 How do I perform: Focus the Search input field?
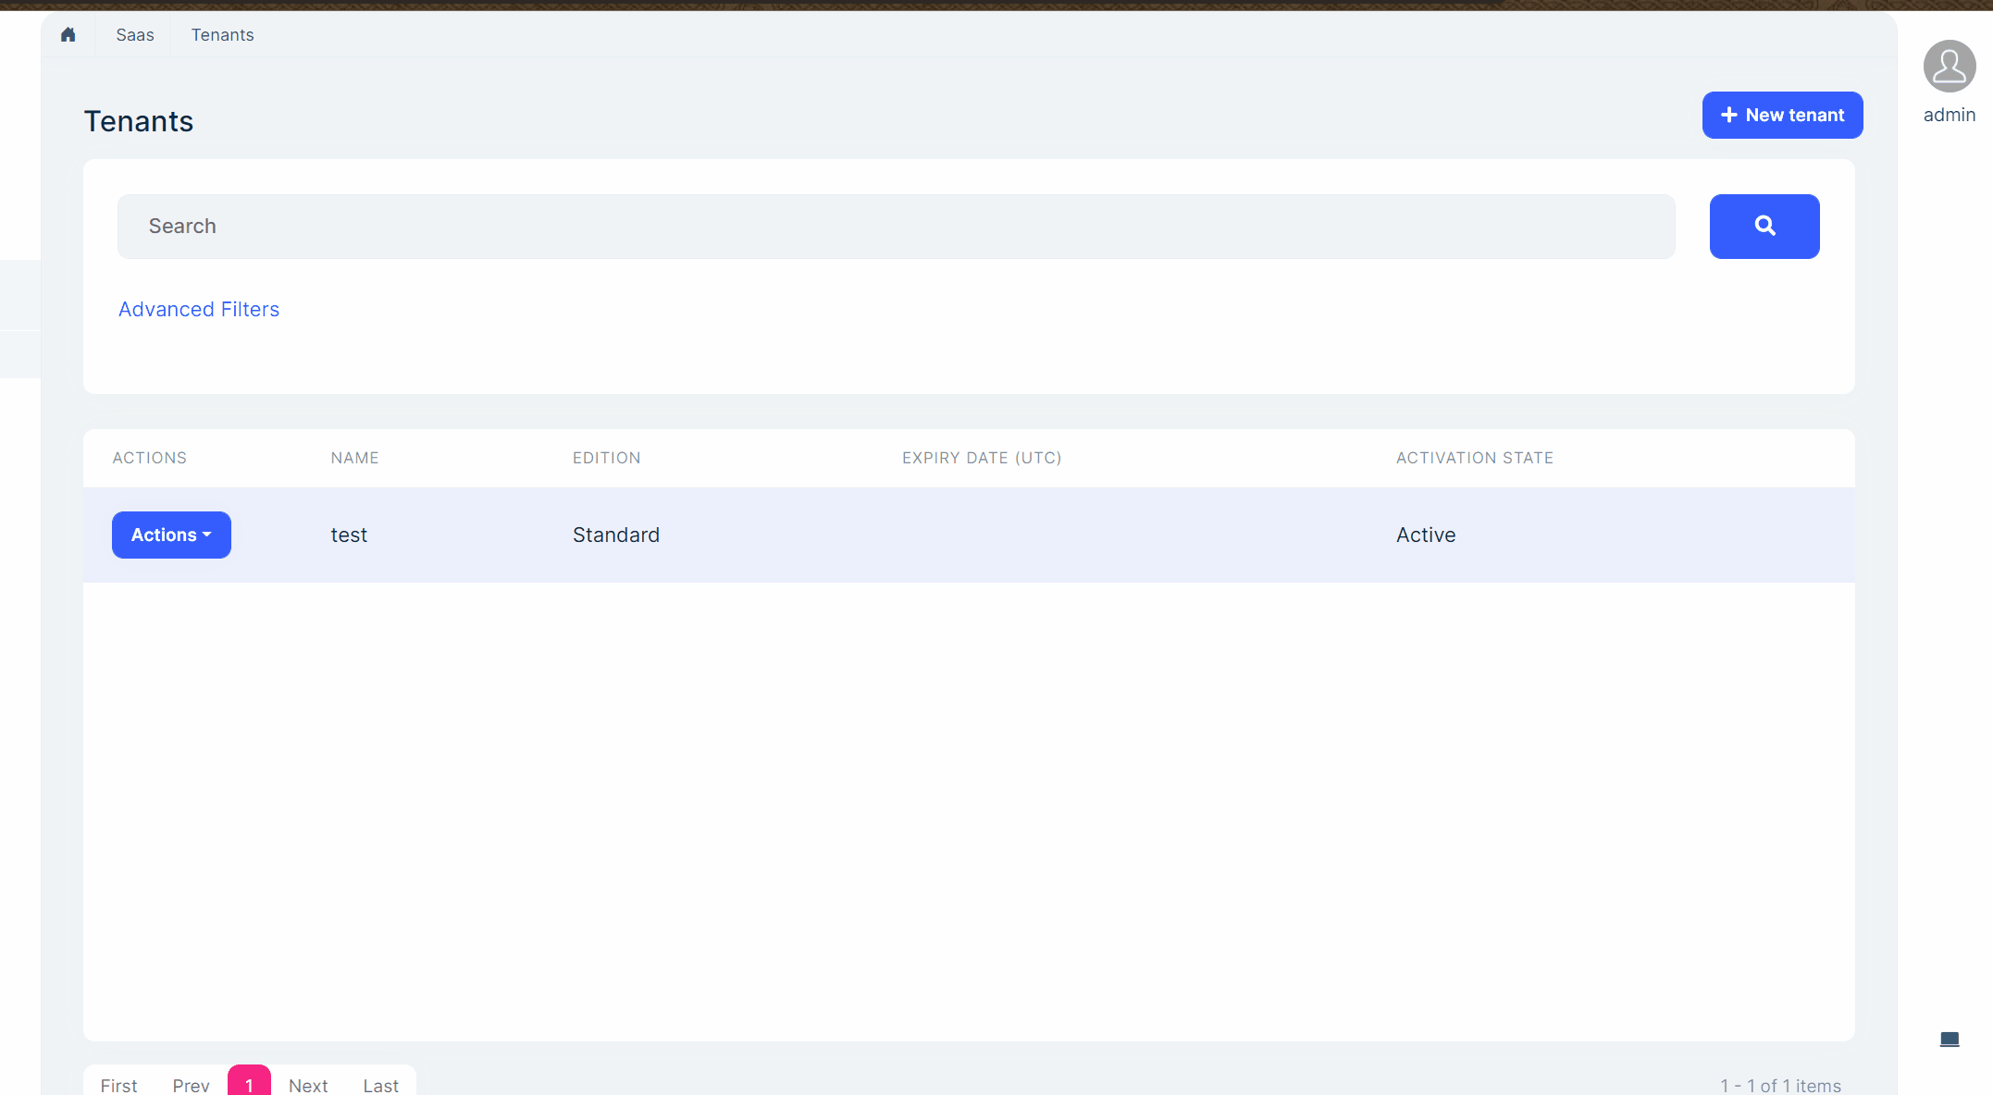coord(896,227)
